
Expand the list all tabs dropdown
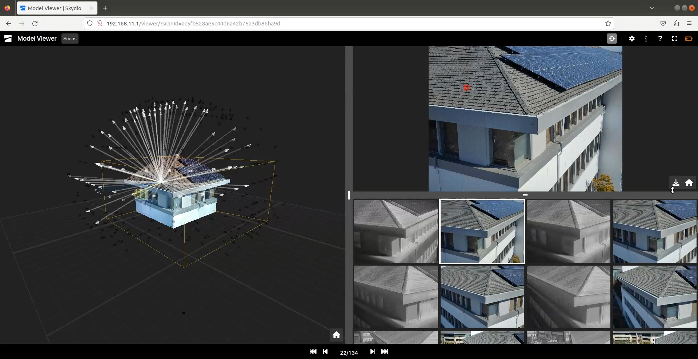pyautogui.click(x=652, y=8)
